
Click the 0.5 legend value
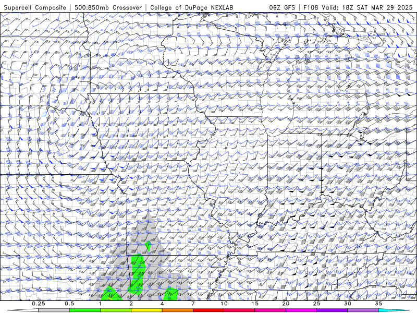69,304
